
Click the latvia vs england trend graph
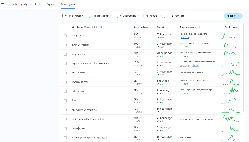point(231,45)
